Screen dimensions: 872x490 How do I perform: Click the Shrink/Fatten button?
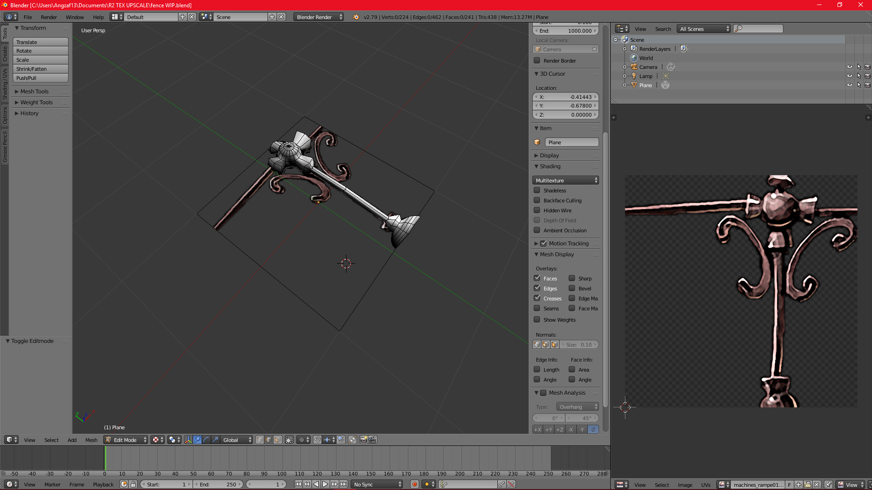tap(40, 69)
